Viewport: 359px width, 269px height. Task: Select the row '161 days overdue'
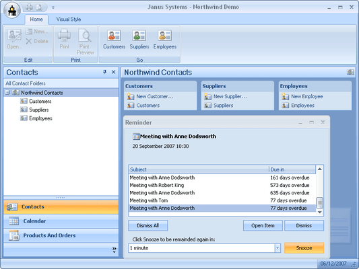coord(222,178)
